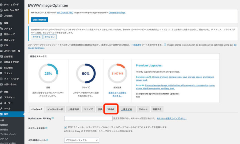Open 表示設定 submenu item

(x=4, y=130)
